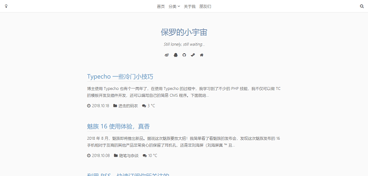The image size is (368, 176).
Task: Open the category 随笔与杂谈
Action: (x=129, y=156)
